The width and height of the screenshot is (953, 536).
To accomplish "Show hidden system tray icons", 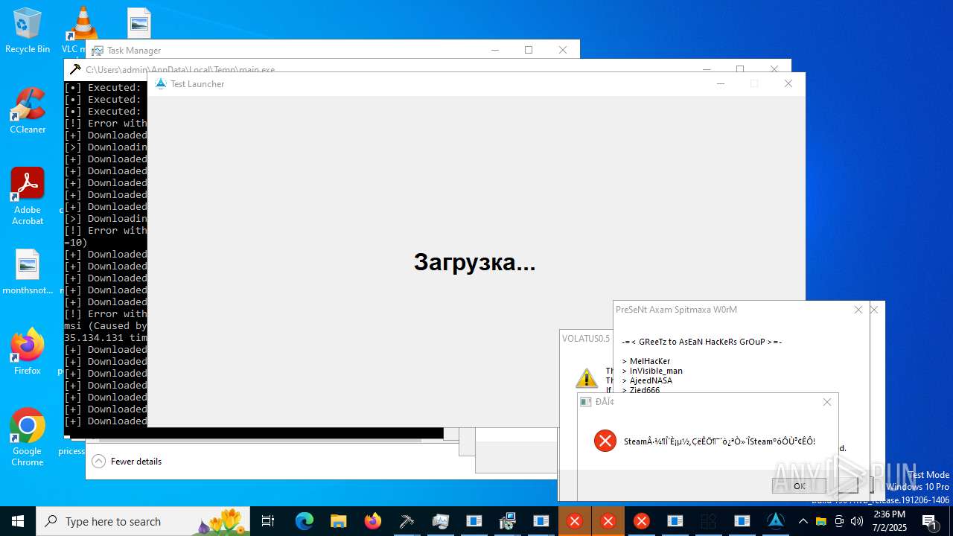I will click(x=803, y=521).
